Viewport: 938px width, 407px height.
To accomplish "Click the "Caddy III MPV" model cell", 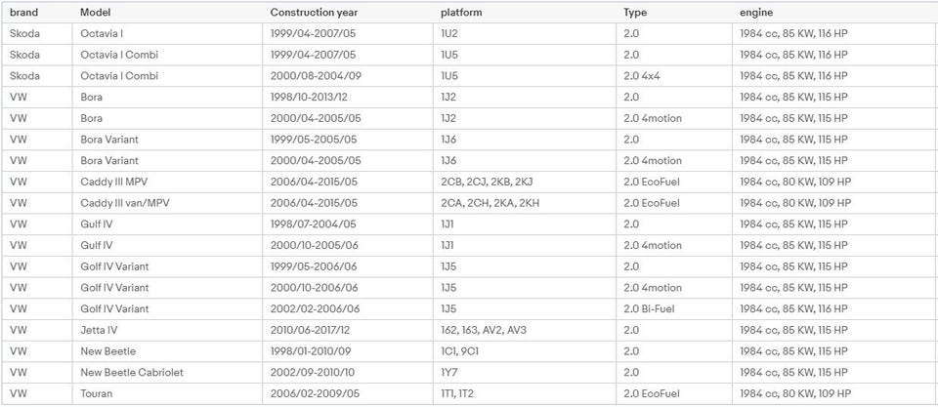I will point(114,182).
